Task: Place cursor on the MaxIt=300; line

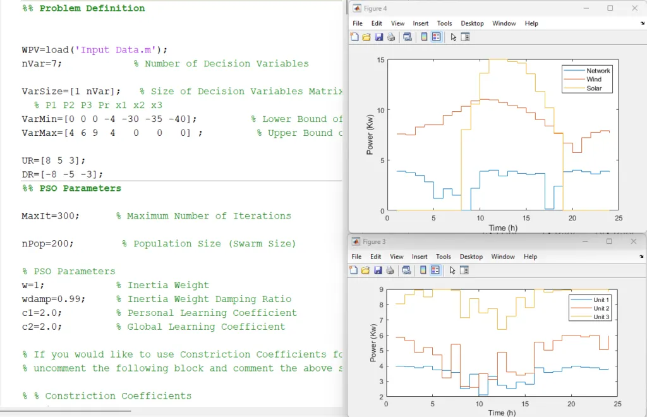Action: point(51,216)
